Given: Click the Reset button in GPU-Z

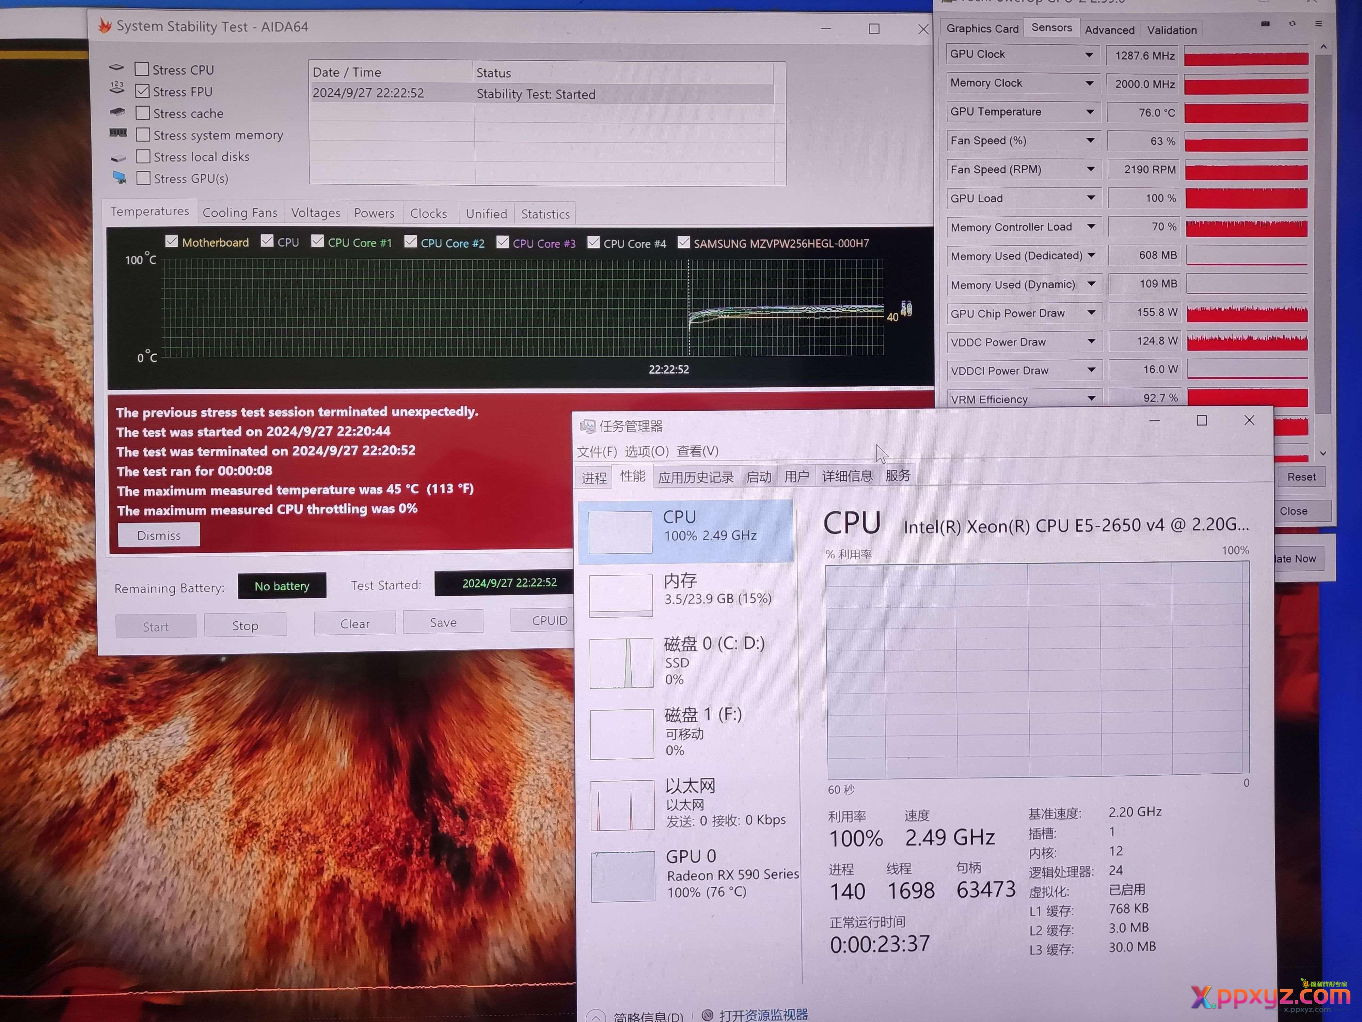Looking at the screenshot, I should 1301,477.
